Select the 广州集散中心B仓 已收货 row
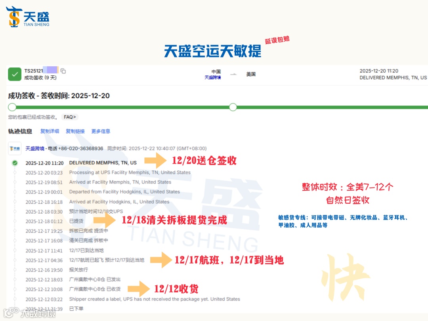Viewport: 428px width, 321px height. coord(73,289)
